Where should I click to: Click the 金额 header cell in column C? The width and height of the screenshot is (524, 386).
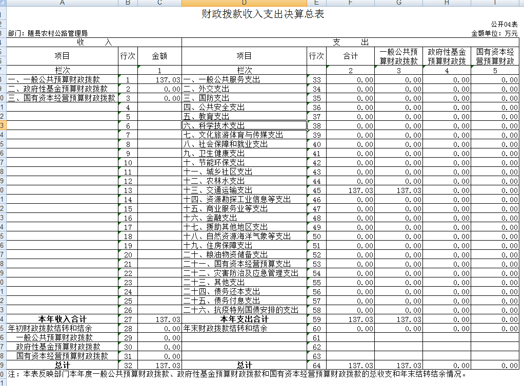point(159,56)
